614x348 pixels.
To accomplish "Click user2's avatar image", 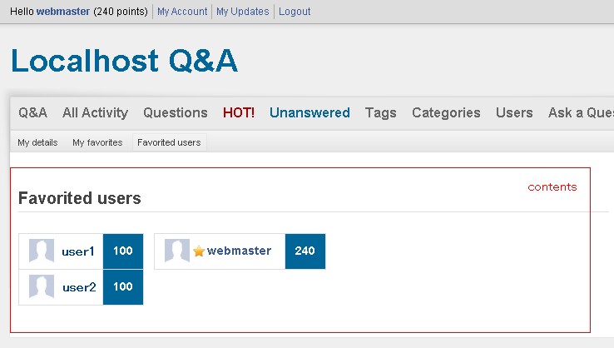I will (41, 287).
